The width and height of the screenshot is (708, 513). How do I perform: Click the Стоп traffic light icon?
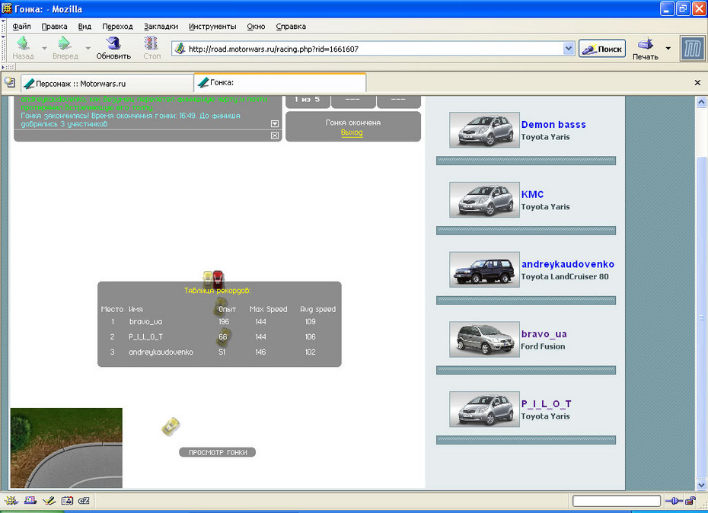click(151, 43)
